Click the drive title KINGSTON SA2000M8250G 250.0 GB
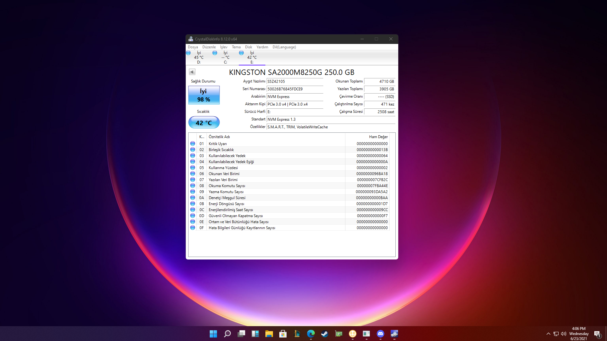 (x=292, y=72)
